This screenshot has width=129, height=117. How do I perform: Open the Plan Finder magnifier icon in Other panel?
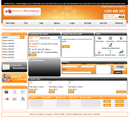point(100,38)
